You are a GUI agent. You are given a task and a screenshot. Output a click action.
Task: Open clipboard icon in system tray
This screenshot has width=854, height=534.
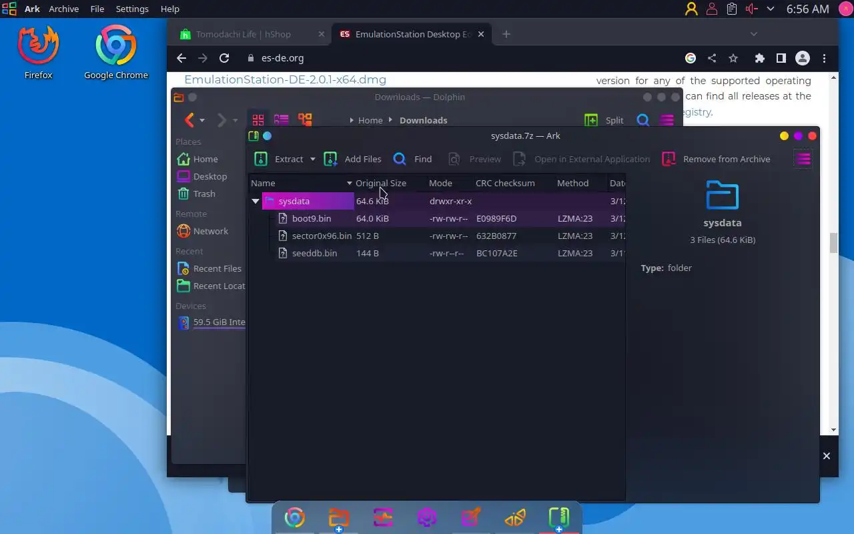(732, 9)
